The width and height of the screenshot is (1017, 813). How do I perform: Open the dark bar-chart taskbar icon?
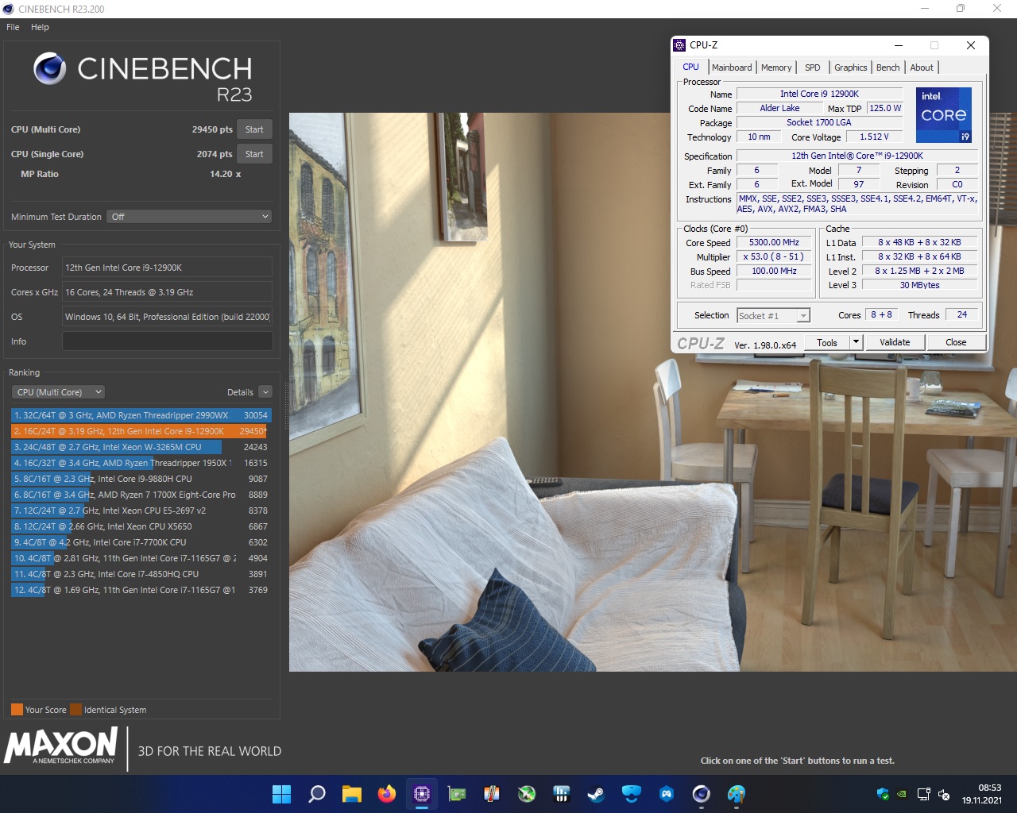pos(562,794)
